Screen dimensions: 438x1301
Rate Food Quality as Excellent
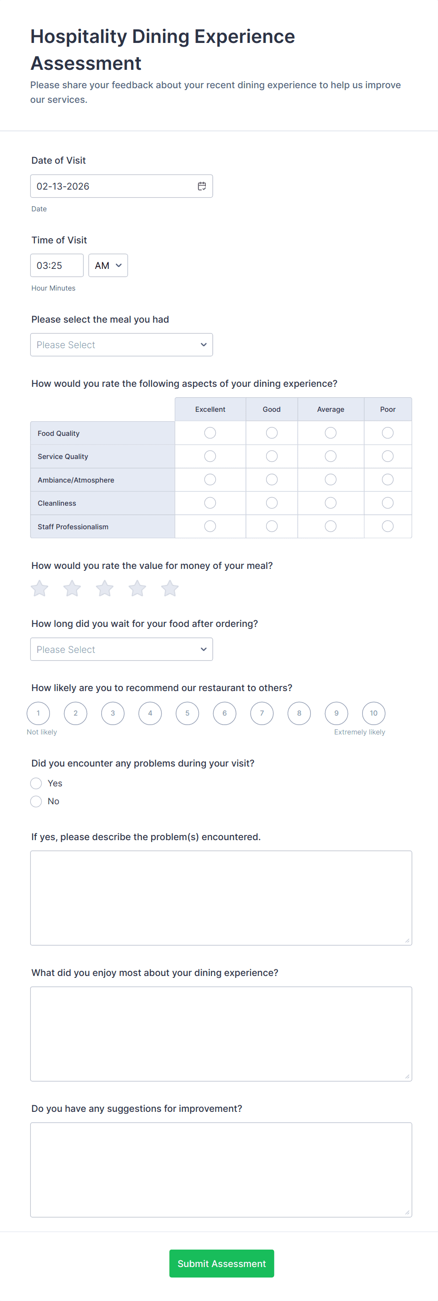pos(210,433)
